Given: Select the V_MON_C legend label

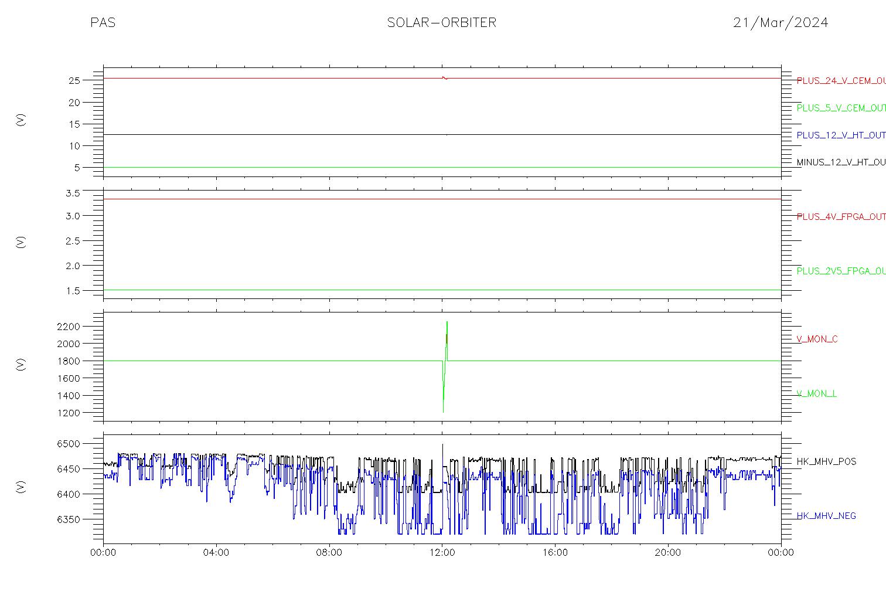Looking at the screenshot, I should tap(817, 339).
